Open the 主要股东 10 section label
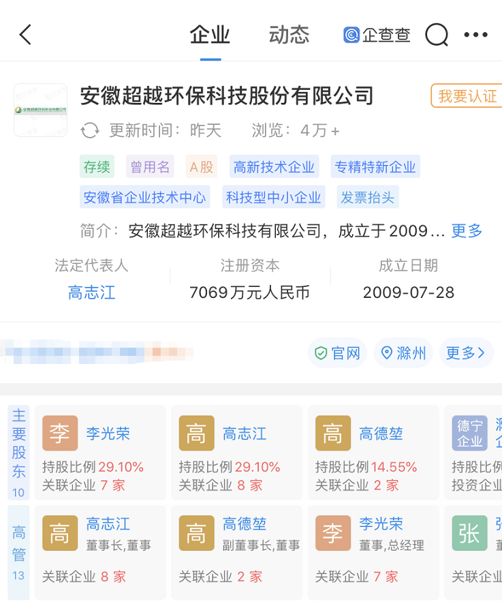Image resolution: width=502 pixels, height=604 pixels. 18,453
